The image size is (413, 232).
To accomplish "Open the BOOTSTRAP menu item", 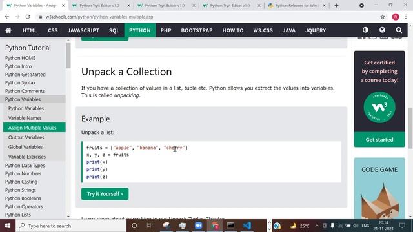I will pyautogui.click(x=197, y=30).
